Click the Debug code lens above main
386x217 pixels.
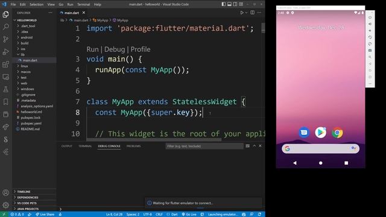tap(115, 49)
